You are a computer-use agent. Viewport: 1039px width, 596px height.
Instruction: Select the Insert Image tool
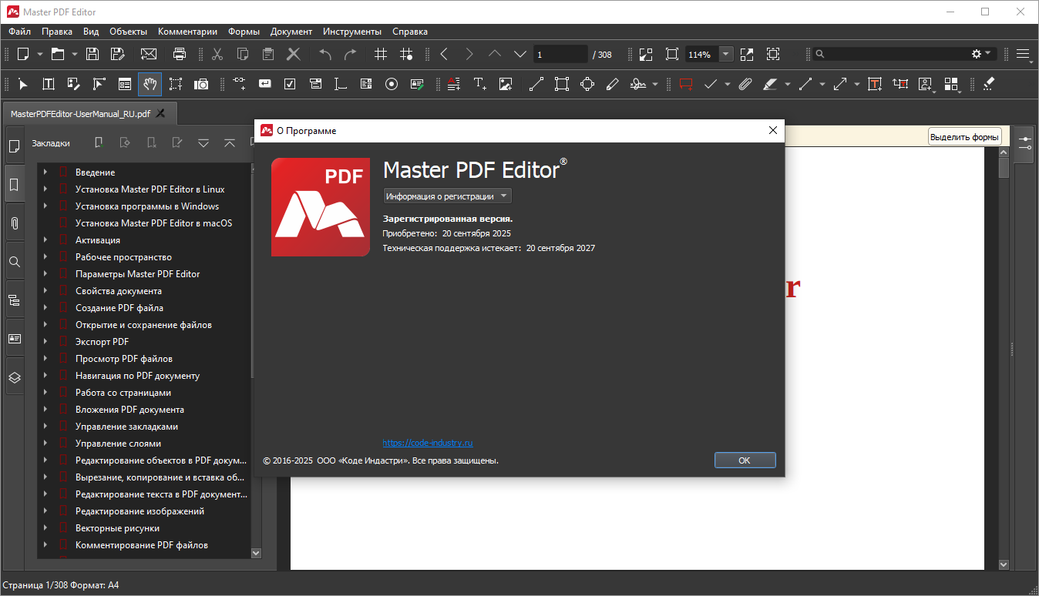pyautogui.click(x=506, y=84)
